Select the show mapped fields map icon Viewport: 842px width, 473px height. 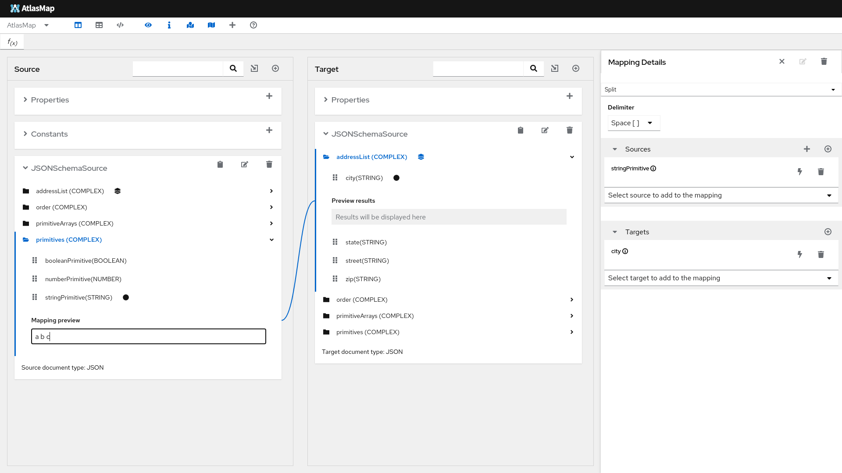click(190, 25)
